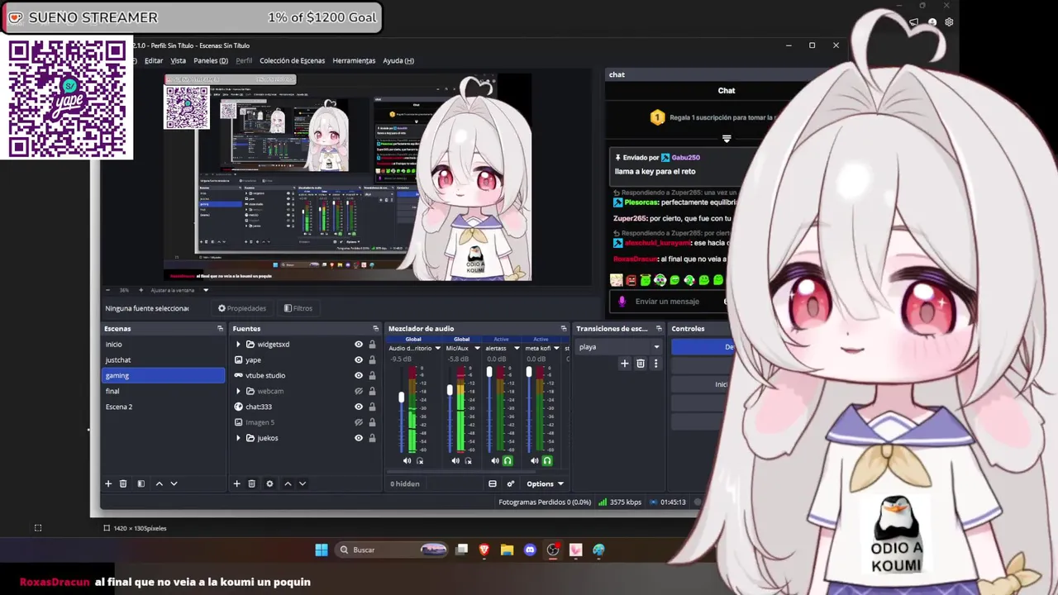Open scene filters icon in Escenas footer
The image size is (1058, 595).
pyautogui.click(x=141, y=483)
